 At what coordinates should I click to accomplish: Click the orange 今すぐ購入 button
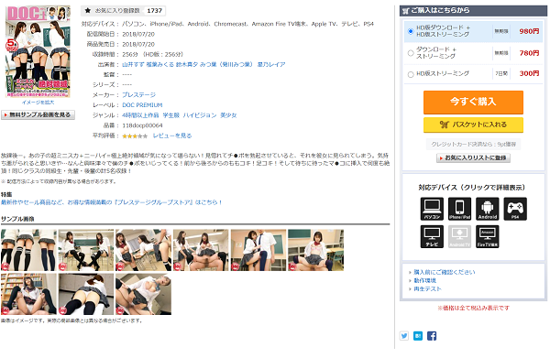(x=473, y=102)
